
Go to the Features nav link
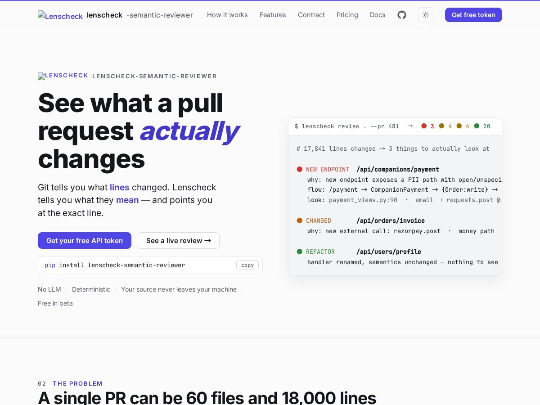273,15
